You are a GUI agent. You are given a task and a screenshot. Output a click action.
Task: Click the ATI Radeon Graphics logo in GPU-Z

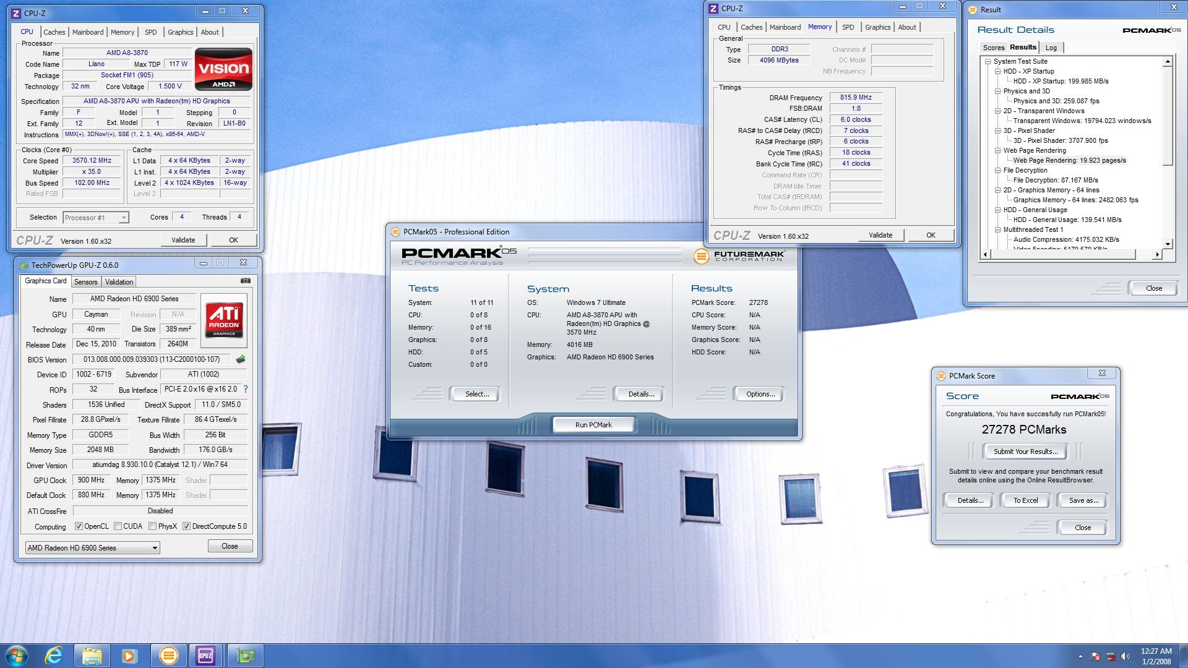(x=224, y=320)
